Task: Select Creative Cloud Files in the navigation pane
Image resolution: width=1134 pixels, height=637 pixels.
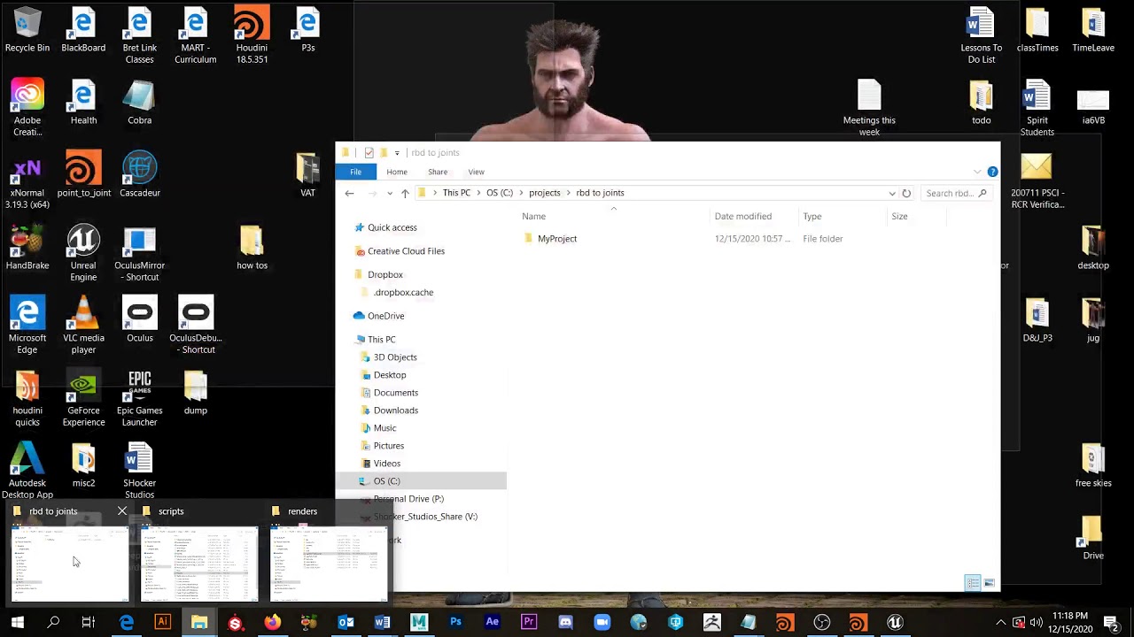Action: [x=406, y=251]
